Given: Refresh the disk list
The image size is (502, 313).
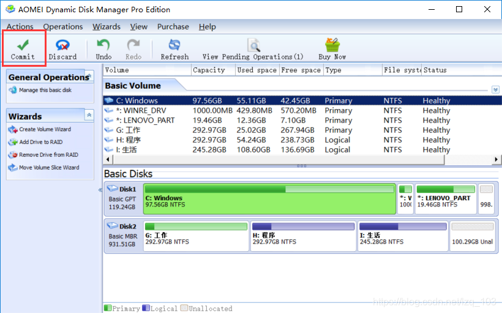Looking at the screenshot, I should (174, 50).
